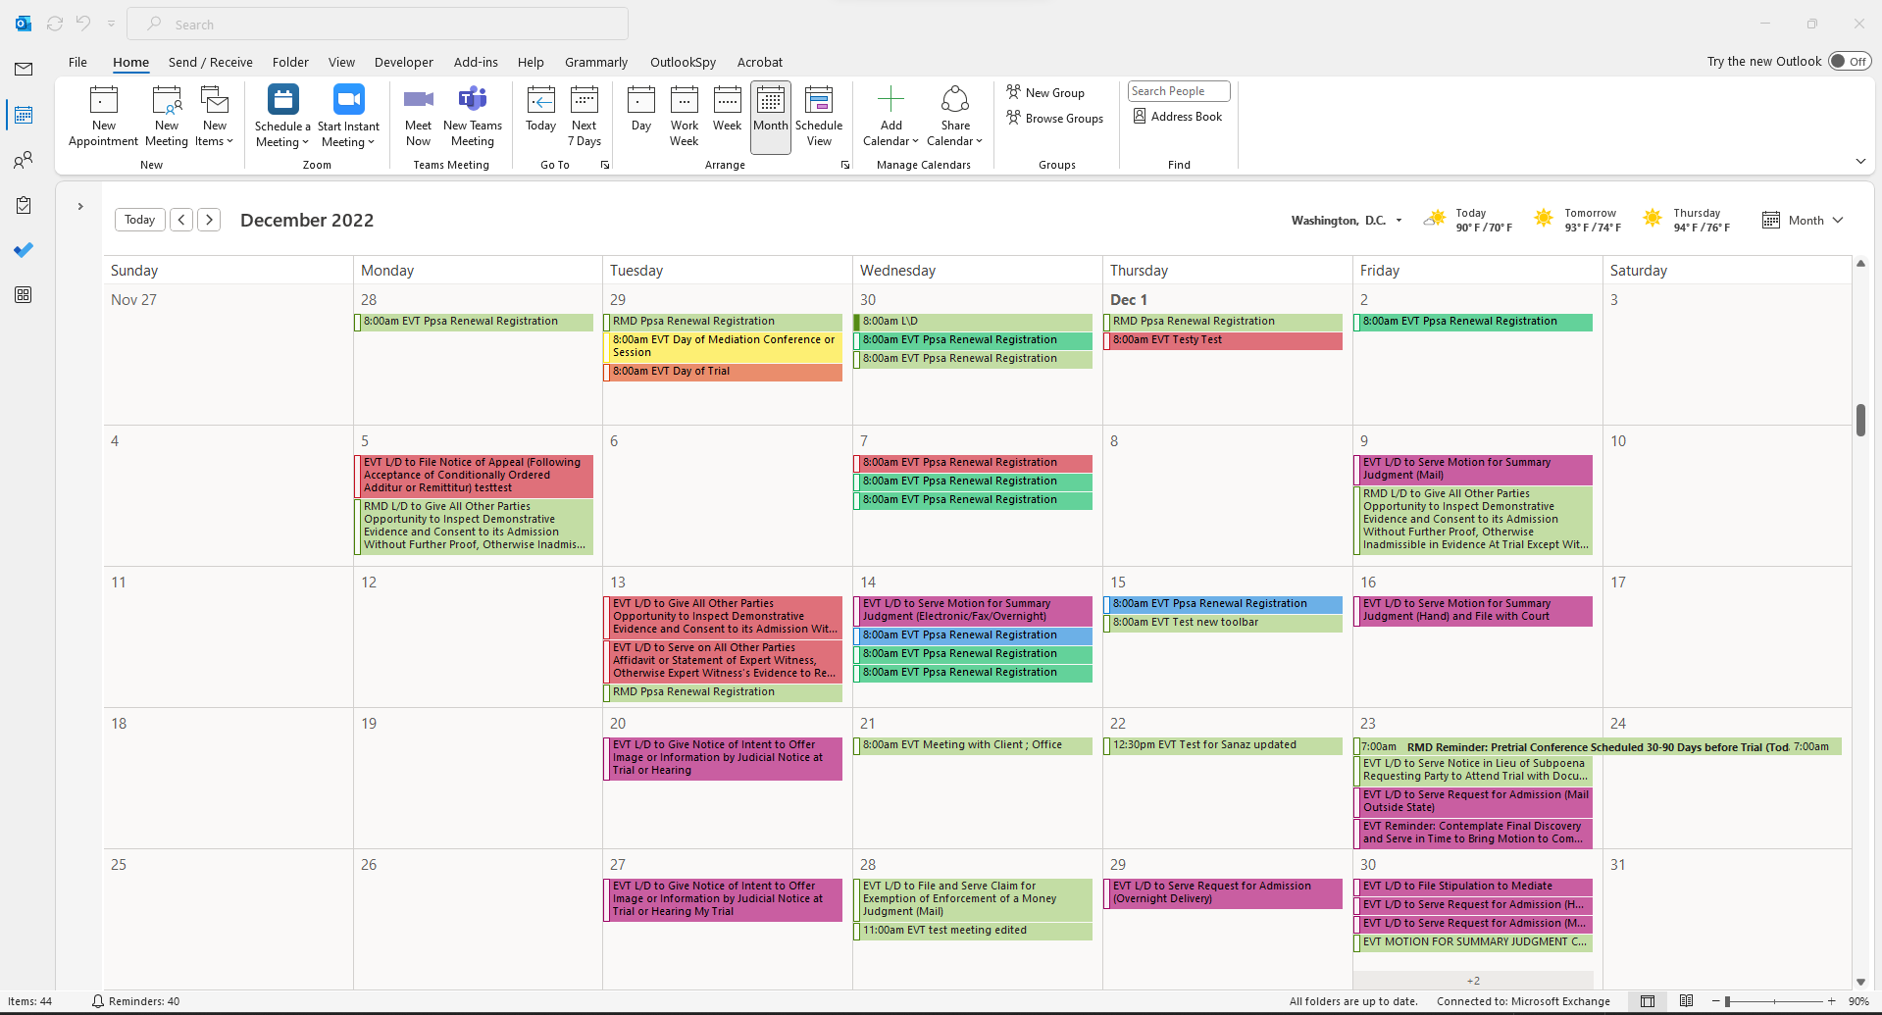The height and width of the screenshot is (1015, 1882).
Task: Switch to Reading view in status bar
Action: click(1686, 1001)
